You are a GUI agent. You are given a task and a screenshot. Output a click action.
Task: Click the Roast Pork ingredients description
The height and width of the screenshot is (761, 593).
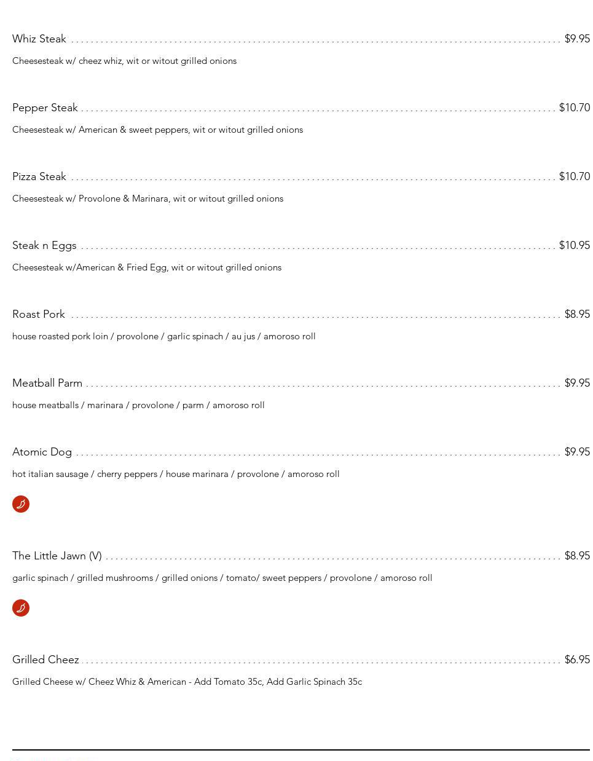click(x=163, y=336)
